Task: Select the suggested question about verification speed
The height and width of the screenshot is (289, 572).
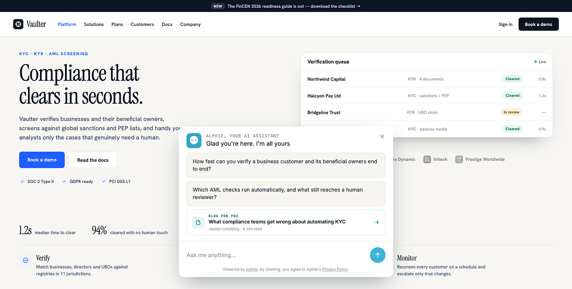Action: point(286,165)
